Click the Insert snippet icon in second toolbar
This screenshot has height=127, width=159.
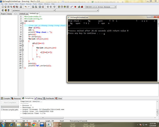[3, 10]
